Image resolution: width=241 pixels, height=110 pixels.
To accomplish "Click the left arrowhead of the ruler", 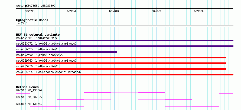I will point(17,9).
